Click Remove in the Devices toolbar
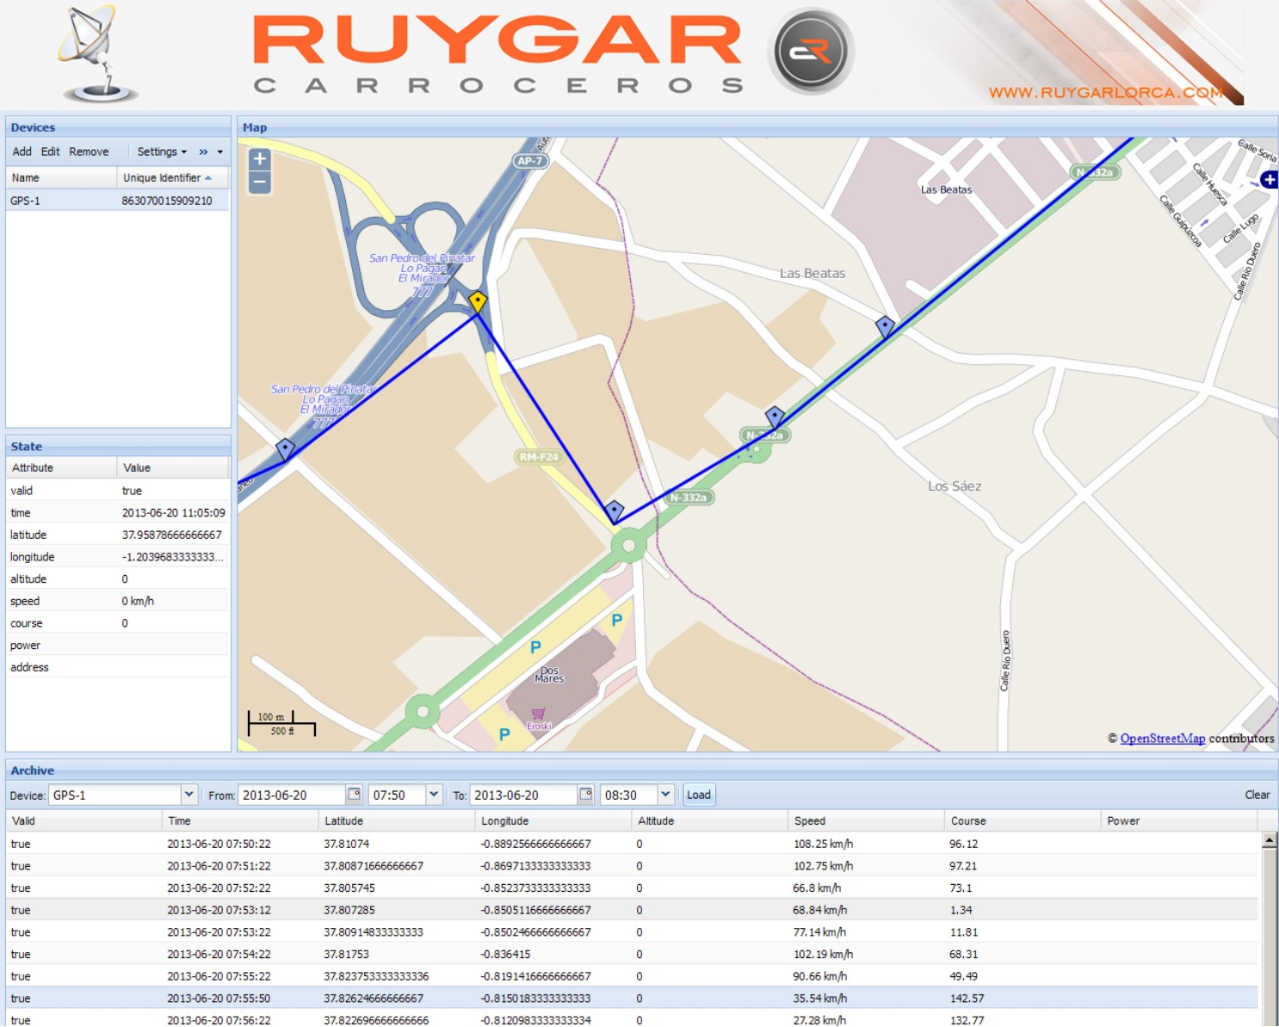The width and height of the screenshot is (1279, 1027). 89,152
